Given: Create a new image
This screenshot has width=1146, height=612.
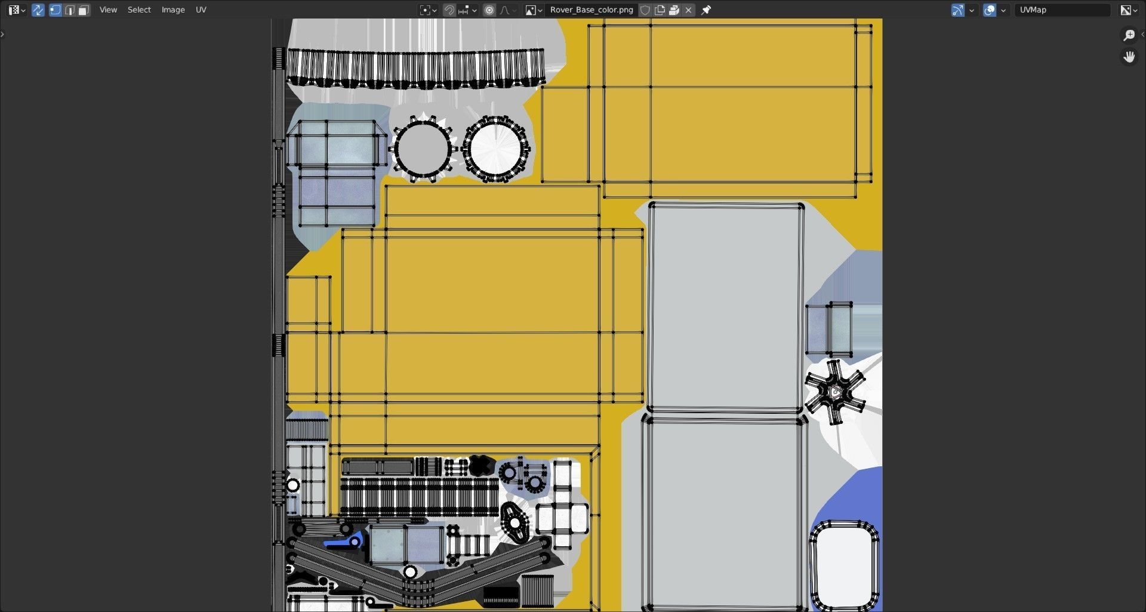Looking at the screenshot, I should point(660,10).
